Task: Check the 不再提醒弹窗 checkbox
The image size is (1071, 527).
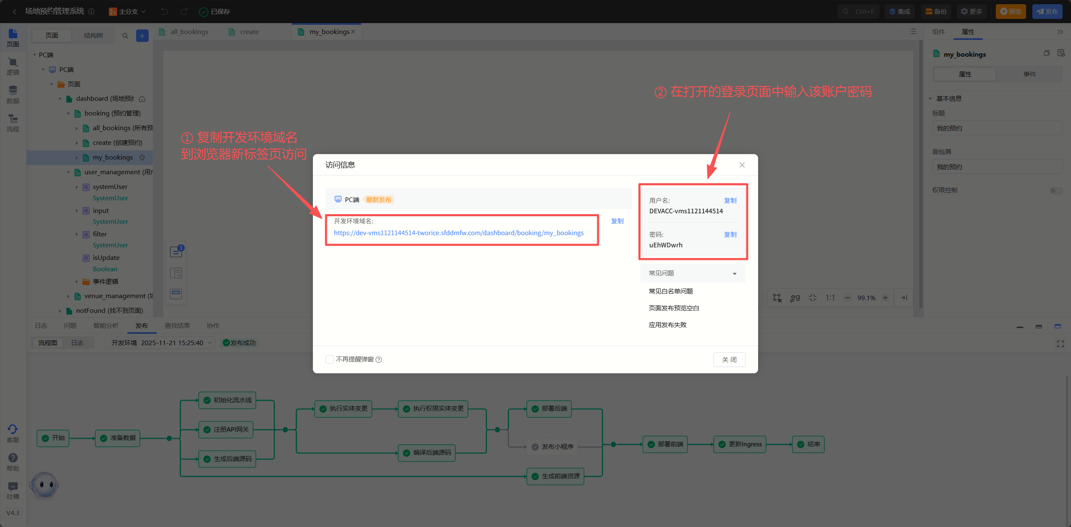Action: click(x=330, y=359)
